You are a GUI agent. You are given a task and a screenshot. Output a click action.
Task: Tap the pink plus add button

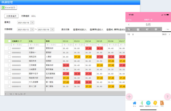(x=129, y=96)
